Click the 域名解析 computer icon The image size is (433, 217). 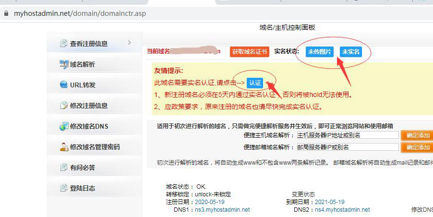click(x=64, y=64)
